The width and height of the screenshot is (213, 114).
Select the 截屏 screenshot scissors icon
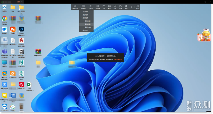[x=126, y=7]
